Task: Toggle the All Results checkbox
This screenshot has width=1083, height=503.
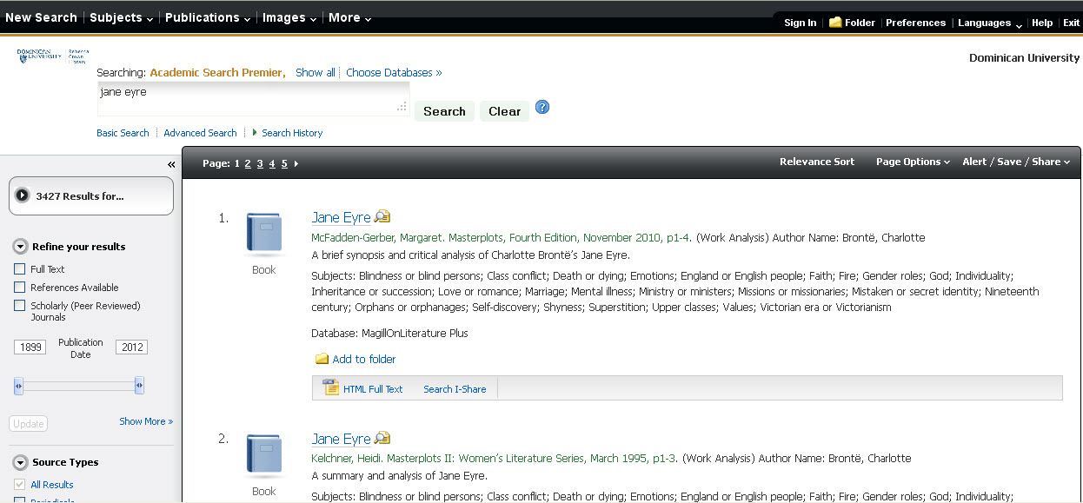Action: [19, 485]
